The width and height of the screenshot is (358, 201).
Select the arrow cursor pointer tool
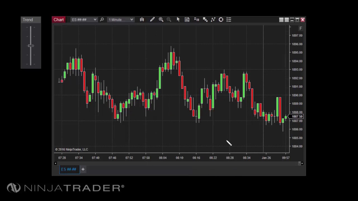tap(178, 20)
